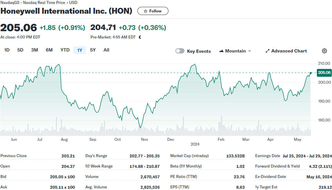
Task: Select the 1D time range tab
Action: coord(7,50)
